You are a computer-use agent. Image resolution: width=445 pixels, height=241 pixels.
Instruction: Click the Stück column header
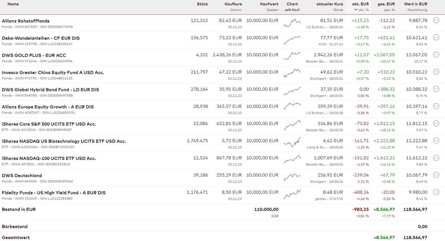click(202, 4)
